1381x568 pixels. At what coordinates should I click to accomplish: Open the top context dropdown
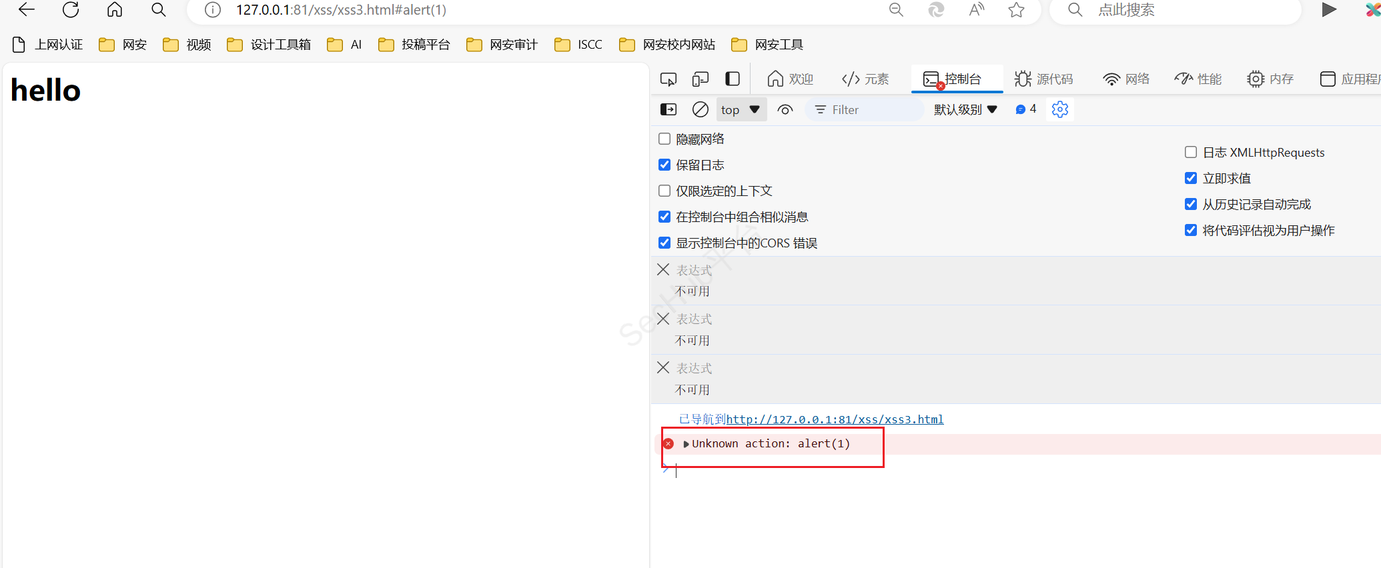pos(741,110)
